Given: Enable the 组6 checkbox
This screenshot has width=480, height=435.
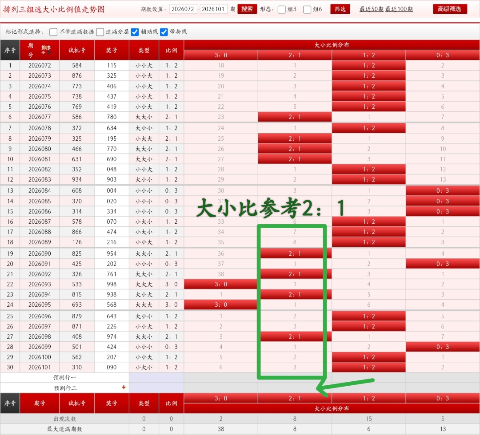Looking at the screenshot, I should coord(307,9).
